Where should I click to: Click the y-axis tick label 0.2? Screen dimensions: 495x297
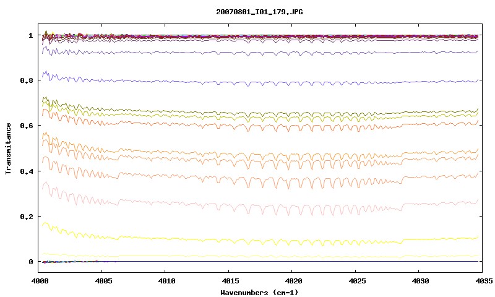pyautogui.click(x=27, y=217)
